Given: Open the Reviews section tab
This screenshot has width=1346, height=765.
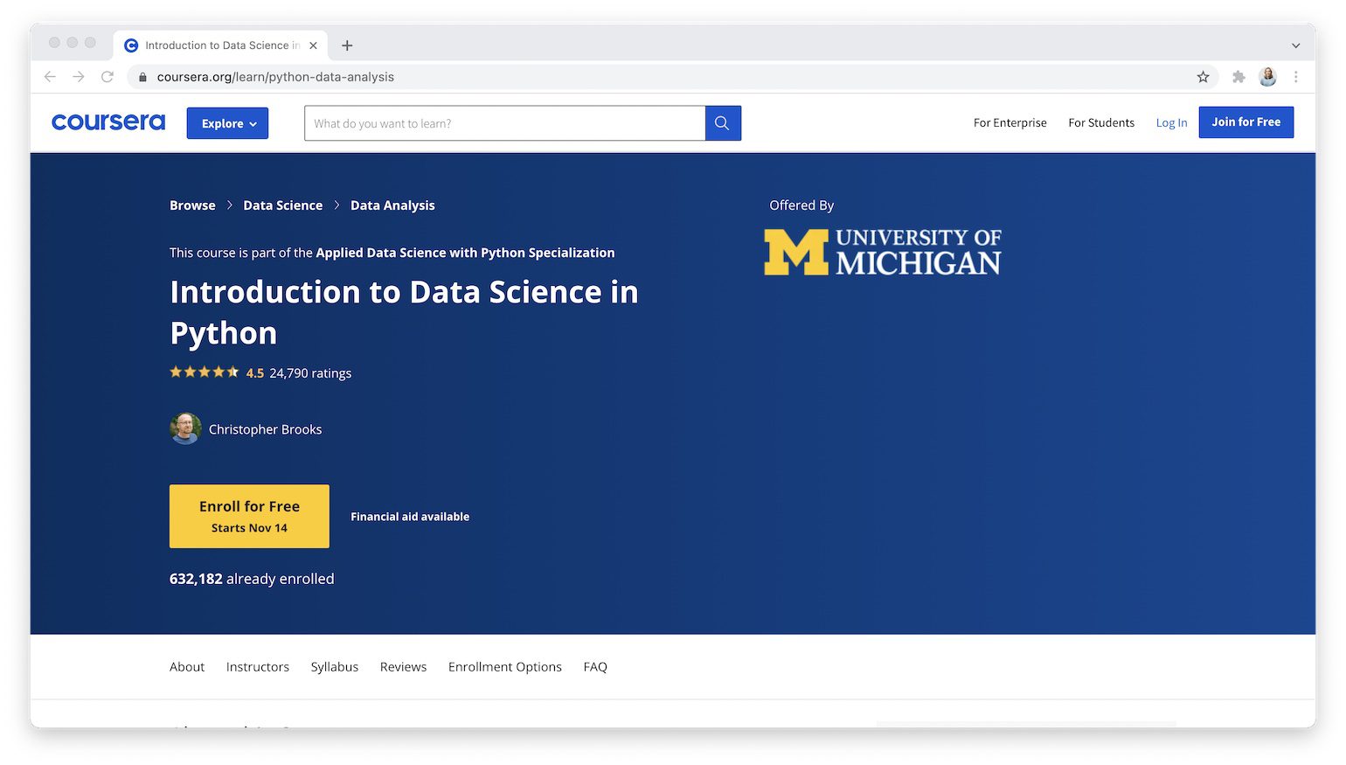Looking at the screenshot, I should [403, 666].
